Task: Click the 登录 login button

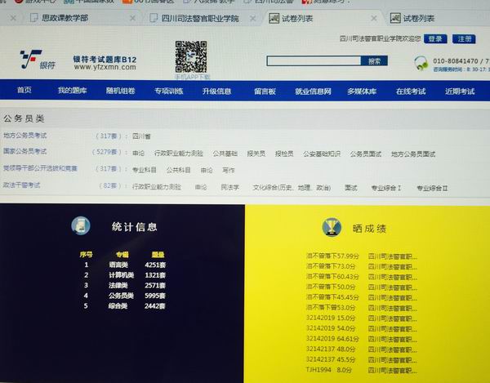Action: coord(435,39)
